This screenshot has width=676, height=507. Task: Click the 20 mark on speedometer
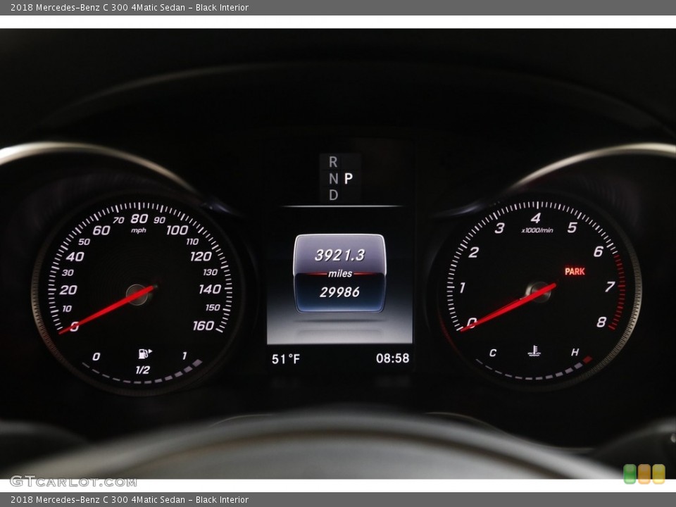68,289
